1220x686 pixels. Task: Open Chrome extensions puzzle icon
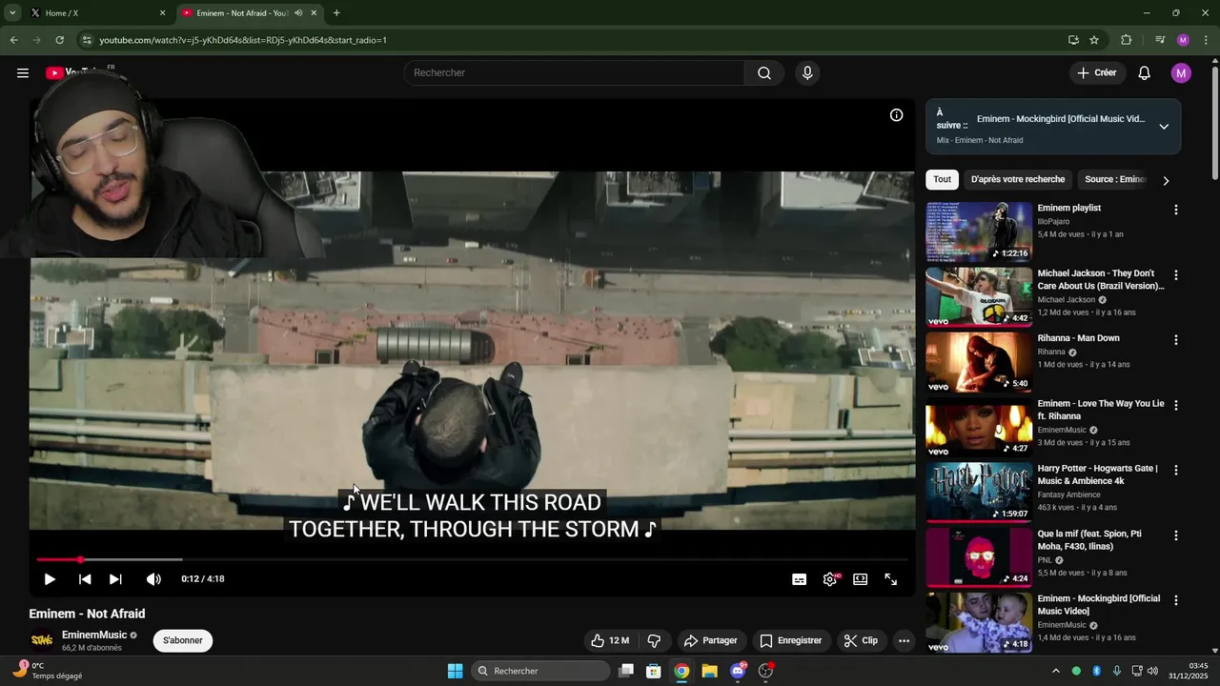(x=1127, y=40)
